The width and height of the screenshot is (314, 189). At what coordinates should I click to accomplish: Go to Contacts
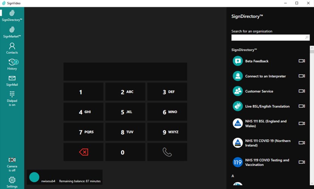click(12, 48)
